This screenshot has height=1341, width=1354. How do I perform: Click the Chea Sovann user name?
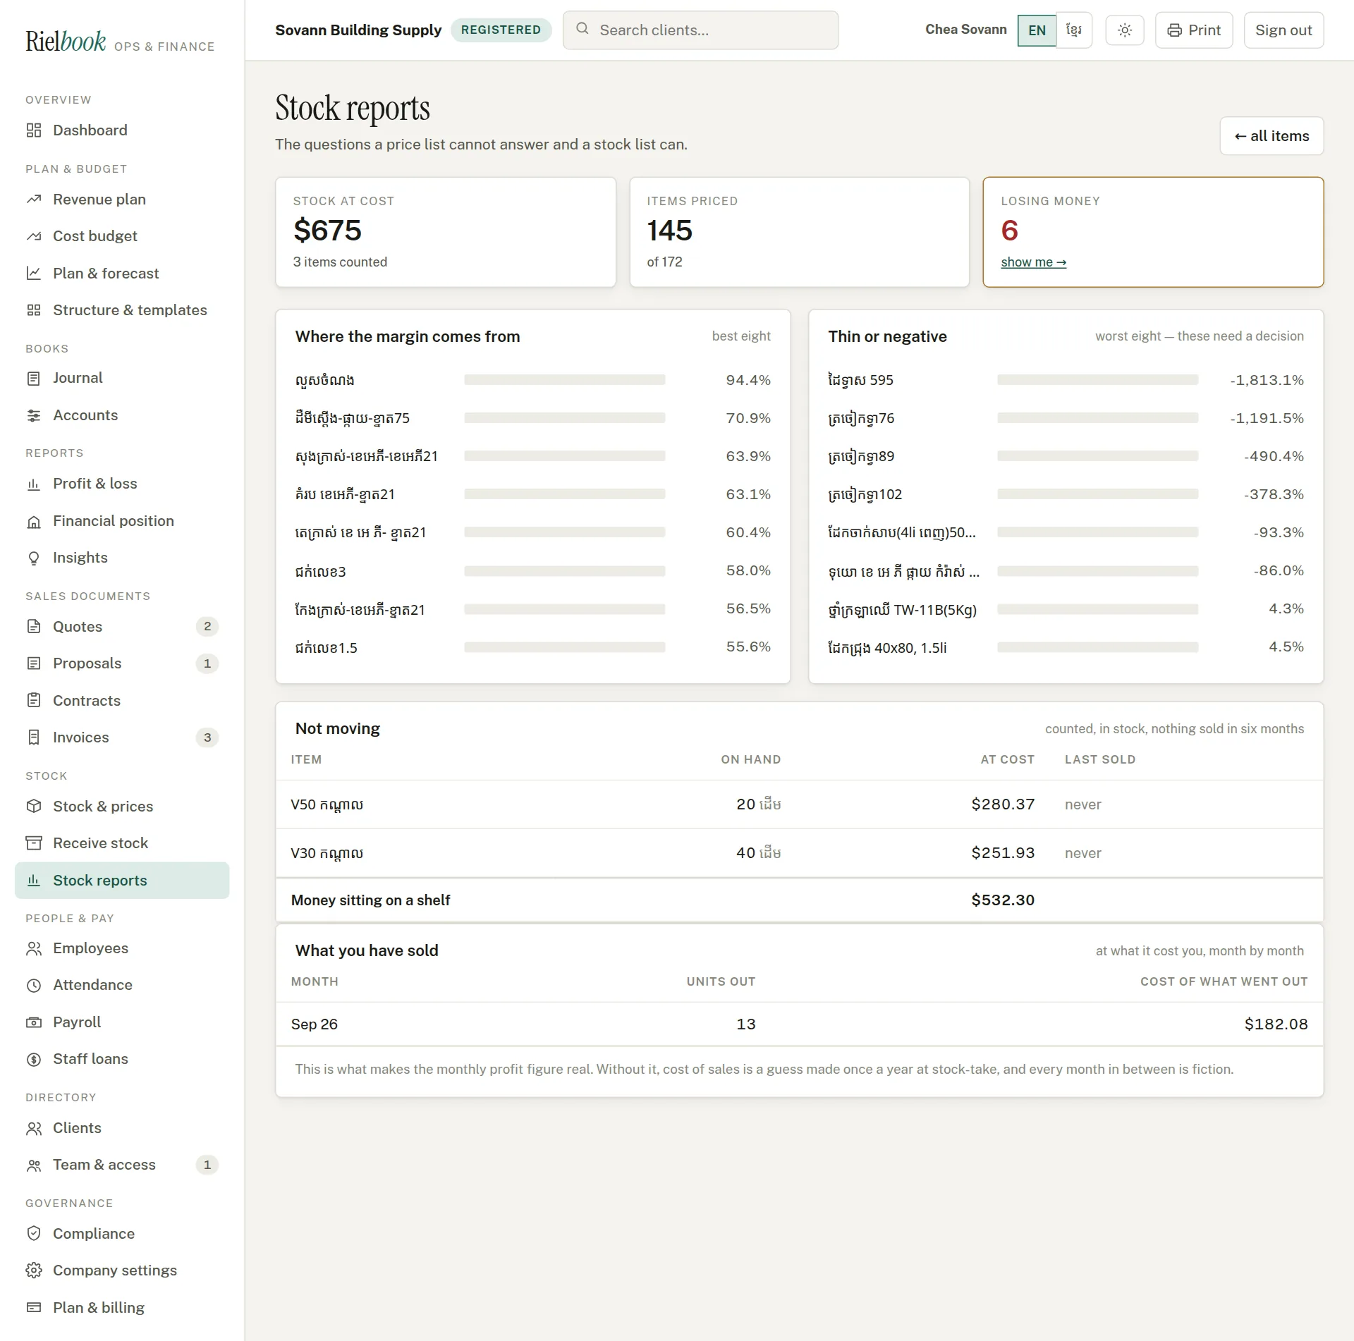click(965, 30)
